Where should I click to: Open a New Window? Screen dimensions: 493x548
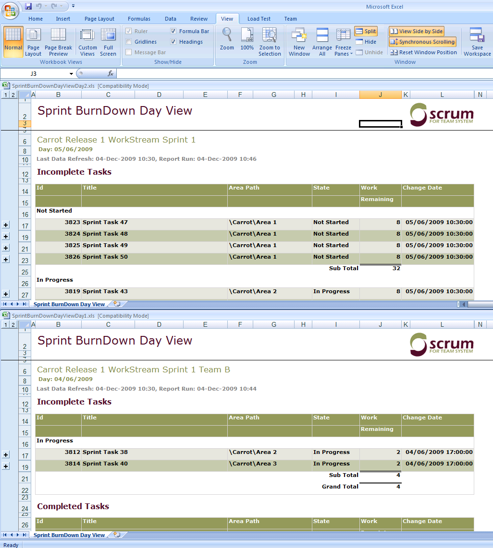(299, 42)
